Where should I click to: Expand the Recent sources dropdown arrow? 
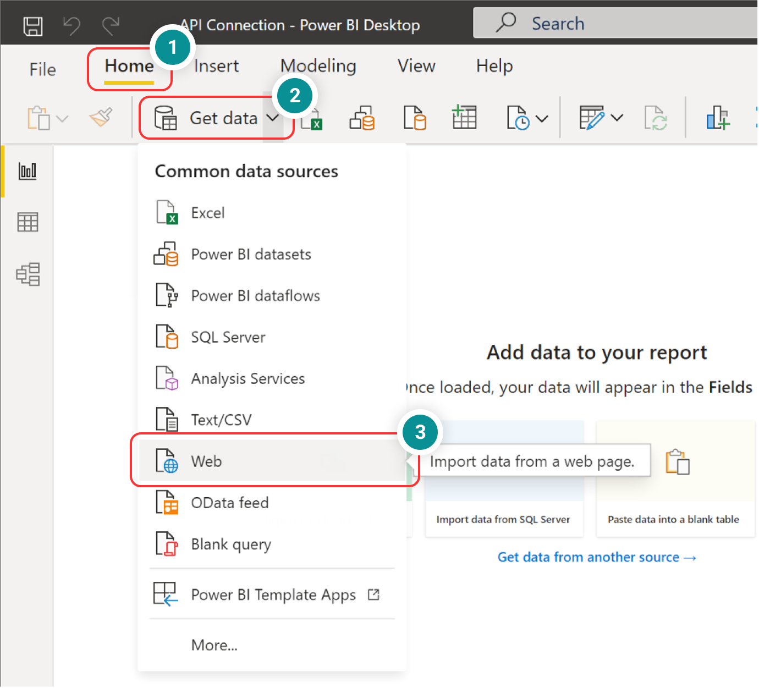click(x=542, y=118)
